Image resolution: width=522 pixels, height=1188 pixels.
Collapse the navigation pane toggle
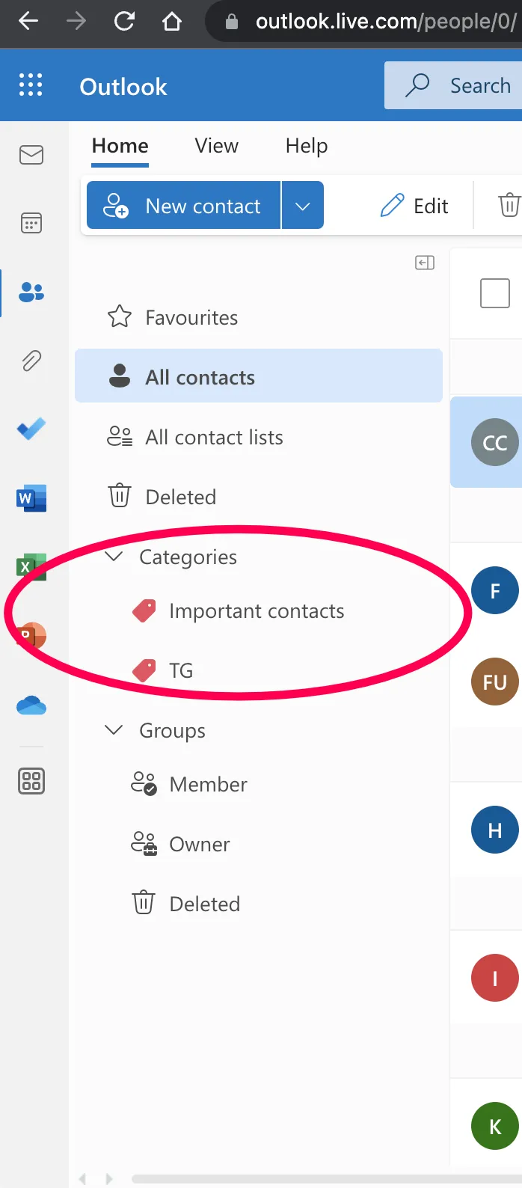pos(425,263)
